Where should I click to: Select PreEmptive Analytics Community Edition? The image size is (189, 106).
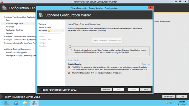(x=21, y=56)
